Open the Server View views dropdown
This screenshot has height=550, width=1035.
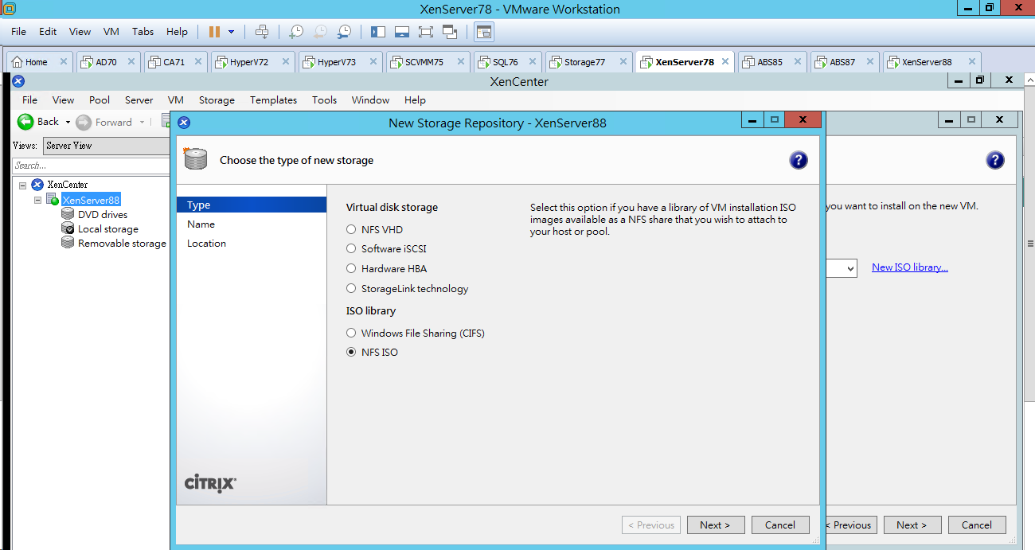pos(107,146)
